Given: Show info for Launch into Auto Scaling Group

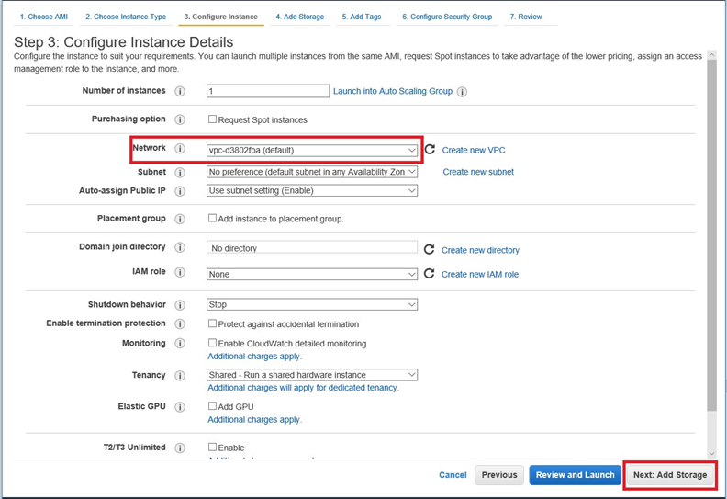Looking at the screenshot, I should click(462, 92).
